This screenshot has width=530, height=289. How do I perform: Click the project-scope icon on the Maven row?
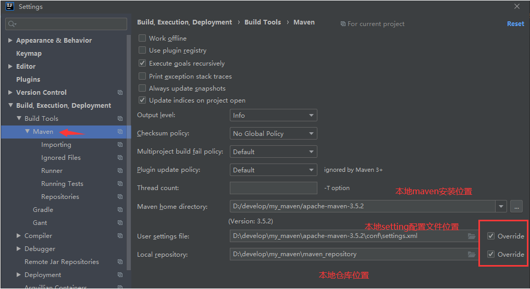point(120,131)
